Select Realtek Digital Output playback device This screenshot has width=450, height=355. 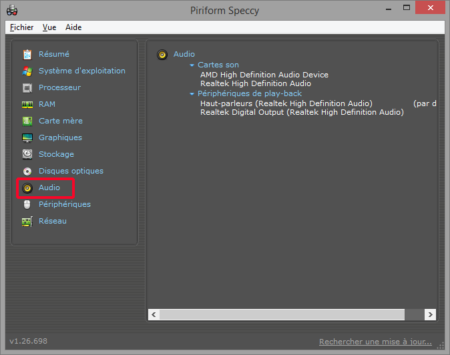pos(302,113)
